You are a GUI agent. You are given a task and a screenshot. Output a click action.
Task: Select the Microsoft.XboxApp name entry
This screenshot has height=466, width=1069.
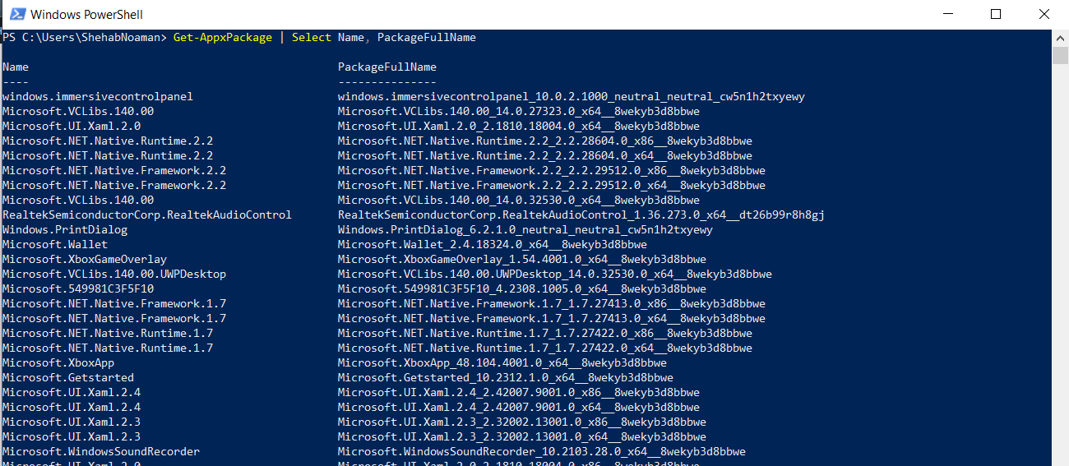(x=58, y=363)
